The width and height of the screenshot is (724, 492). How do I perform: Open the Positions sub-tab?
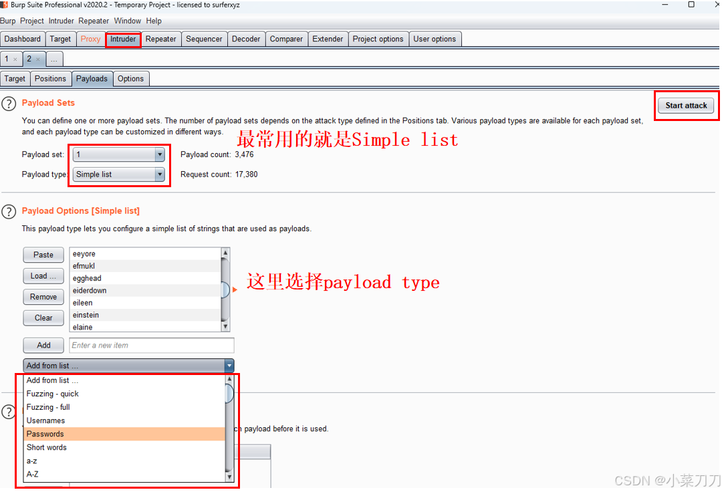50,79
